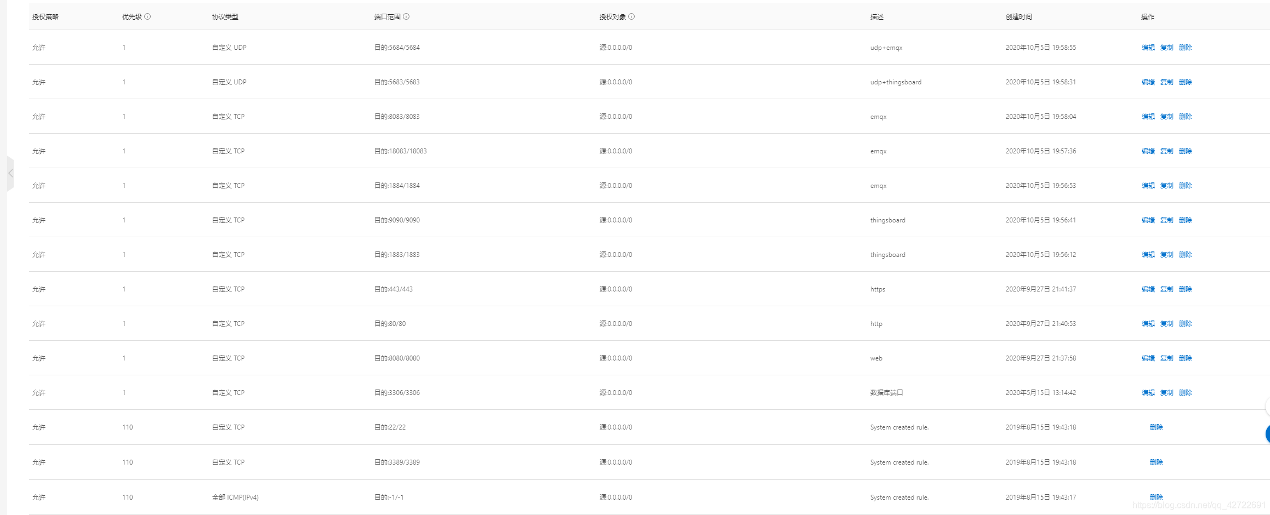
Task: Copy the thingsboard rule for port 9090
Action: 1166,220
